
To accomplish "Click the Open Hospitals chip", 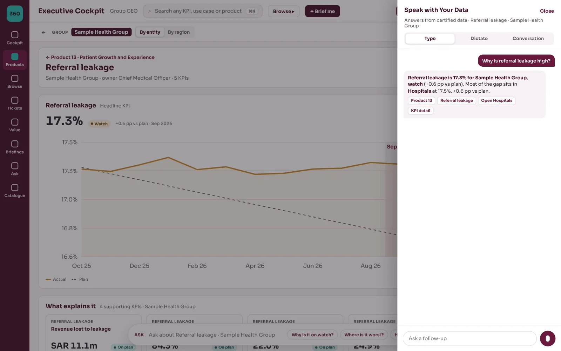I will click(496, 101).
